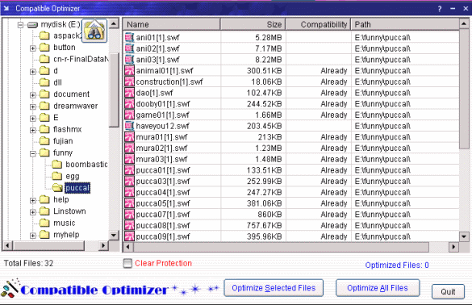This screenshot has width=472, height=305.
Task: Select the boombastic folder in tree
Action: click(86, 164)
